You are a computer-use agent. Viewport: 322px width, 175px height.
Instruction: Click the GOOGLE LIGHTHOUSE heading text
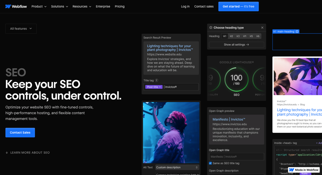(236, 62)
